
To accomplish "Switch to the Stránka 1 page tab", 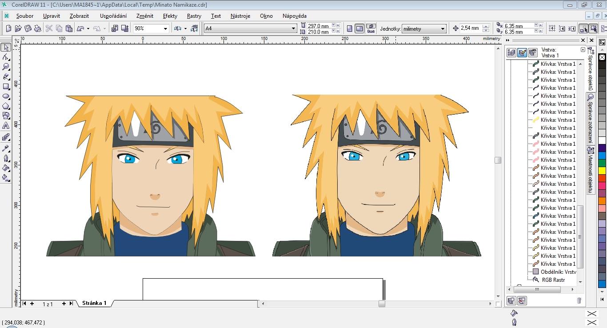I will [94, 304].
